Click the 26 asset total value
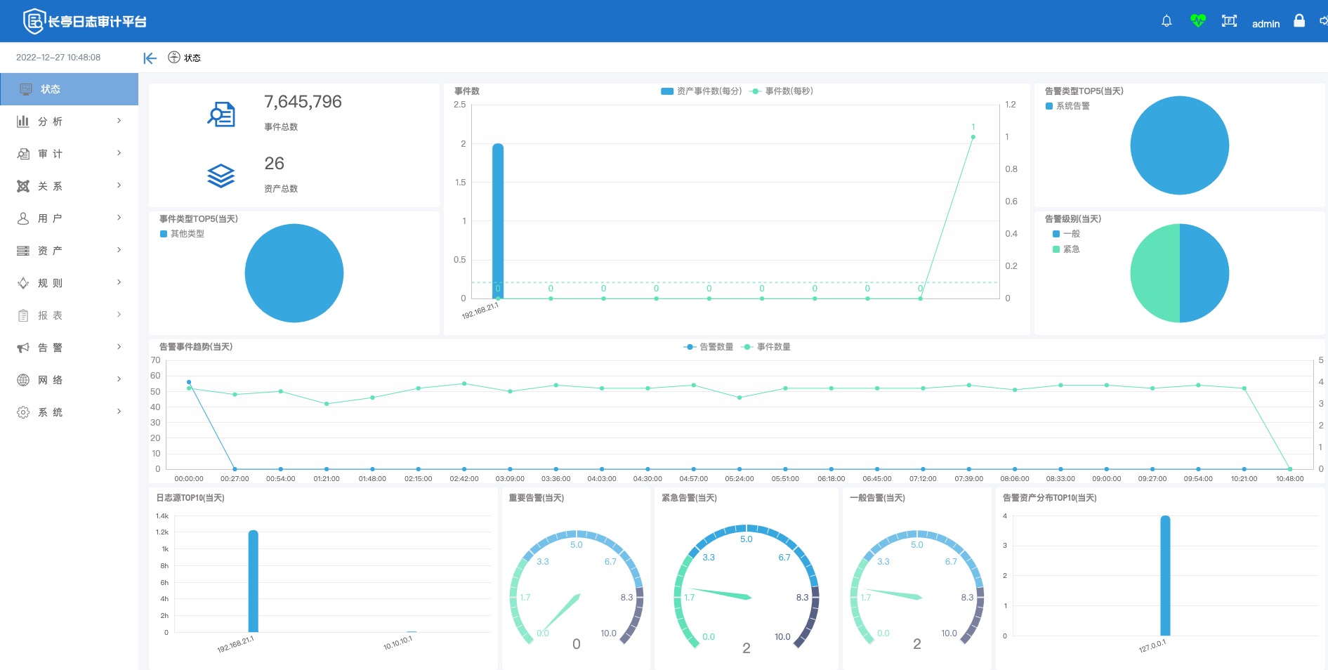The width and height of the screenshot is (1328, 670). (274, 164)
